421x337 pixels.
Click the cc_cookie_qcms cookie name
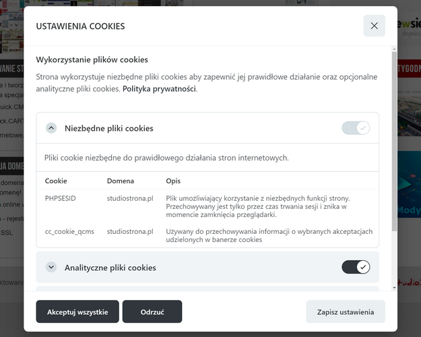point(69,231)
